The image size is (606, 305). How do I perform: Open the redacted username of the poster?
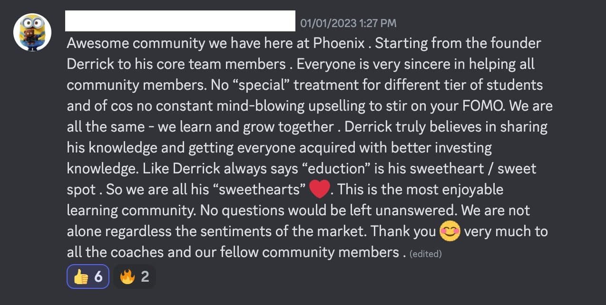180,22
